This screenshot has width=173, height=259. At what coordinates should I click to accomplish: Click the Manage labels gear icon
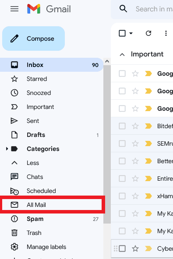(x=14, y=247)
